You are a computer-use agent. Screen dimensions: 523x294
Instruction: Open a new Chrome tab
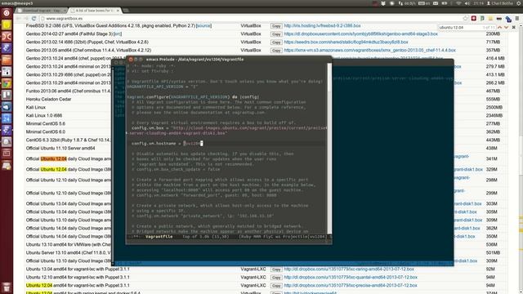click(x=127, y=11)
